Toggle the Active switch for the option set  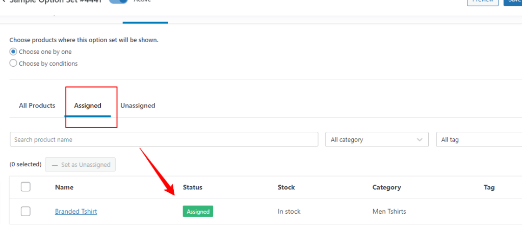tap(118, 2)
